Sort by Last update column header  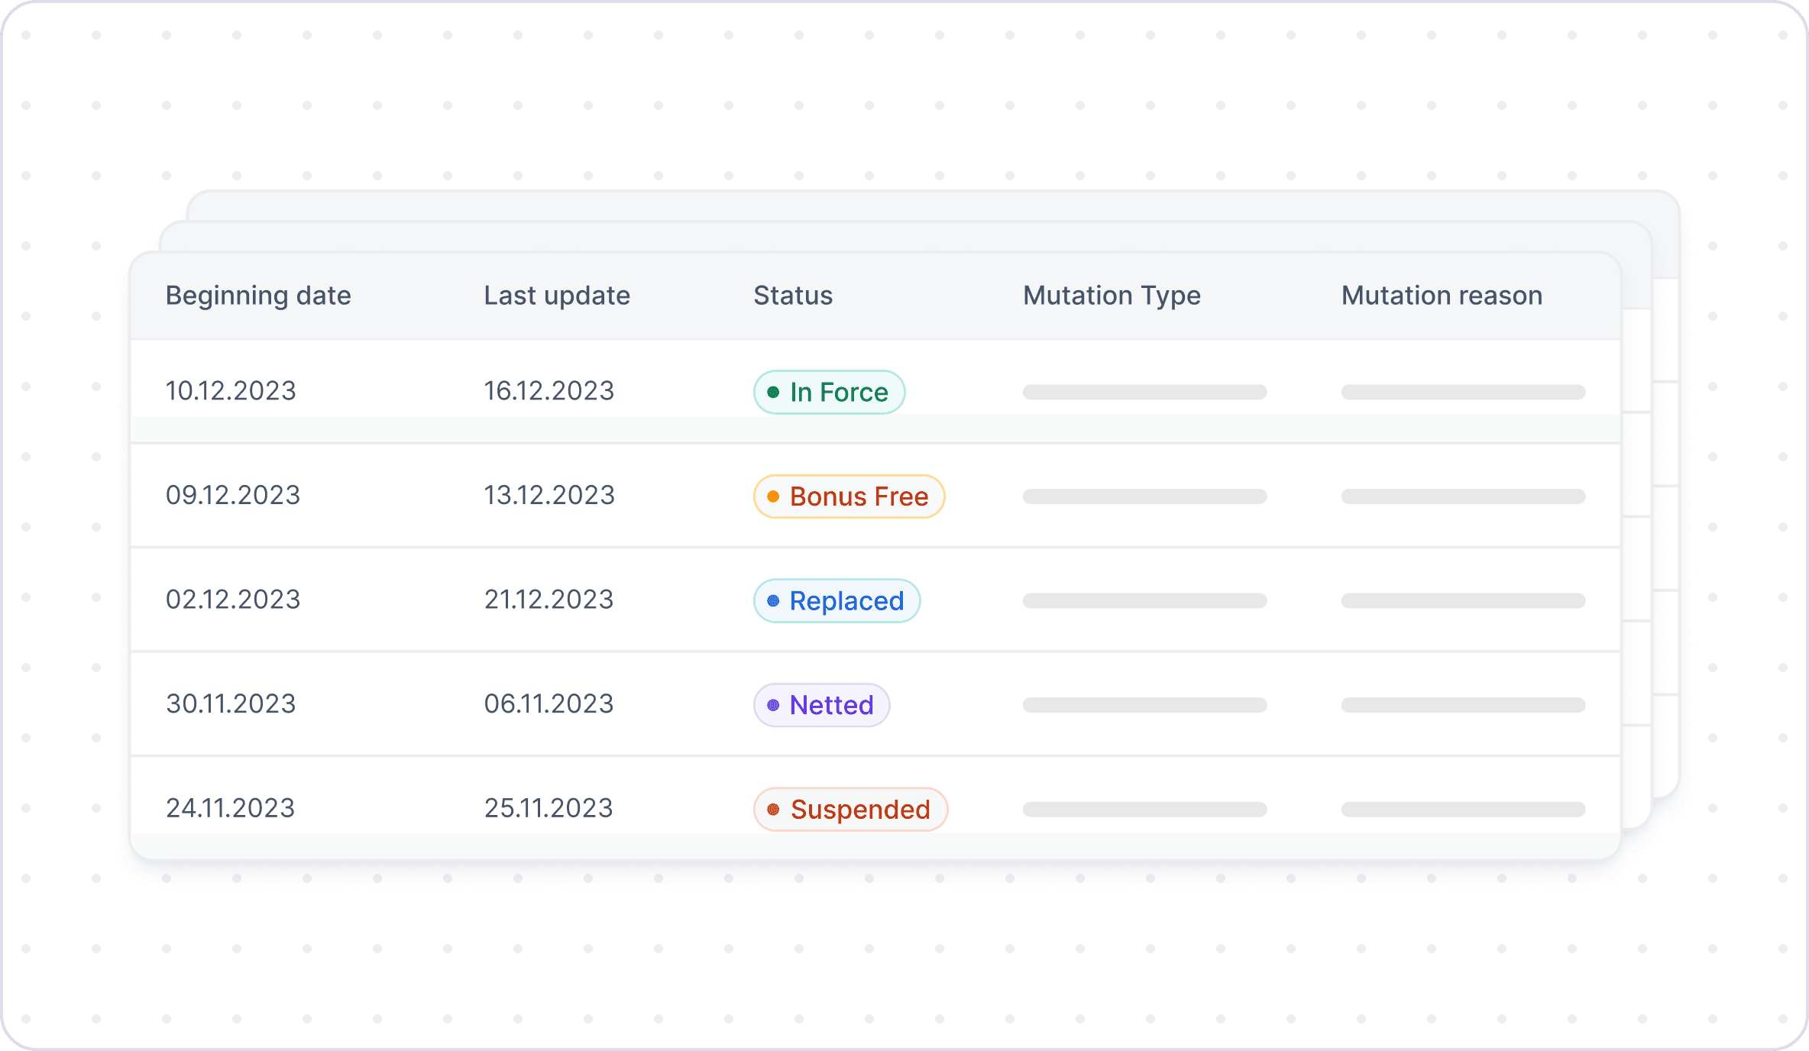point(557,296)
